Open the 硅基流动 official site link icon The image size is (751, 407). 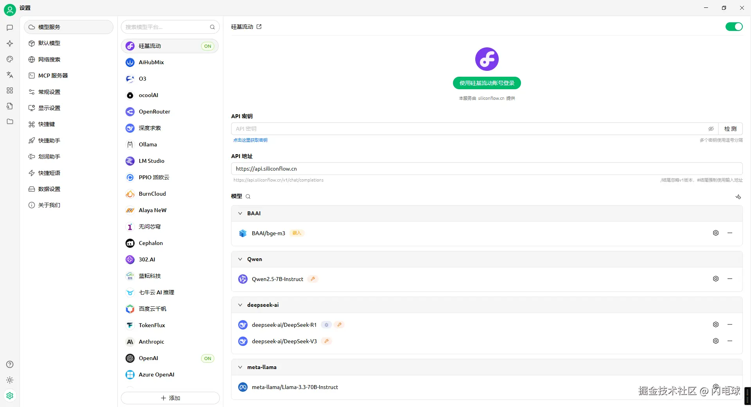tap(259, 27)
